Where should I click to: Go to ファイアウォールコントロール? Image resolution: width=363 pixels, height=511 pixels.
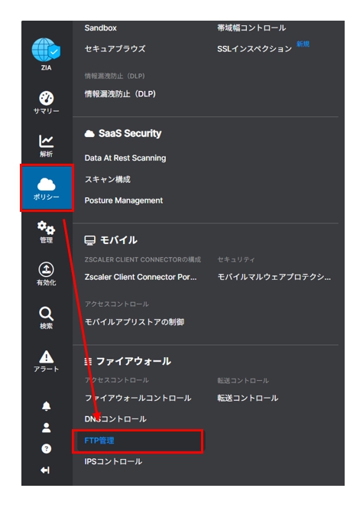(x=138, y=398)
